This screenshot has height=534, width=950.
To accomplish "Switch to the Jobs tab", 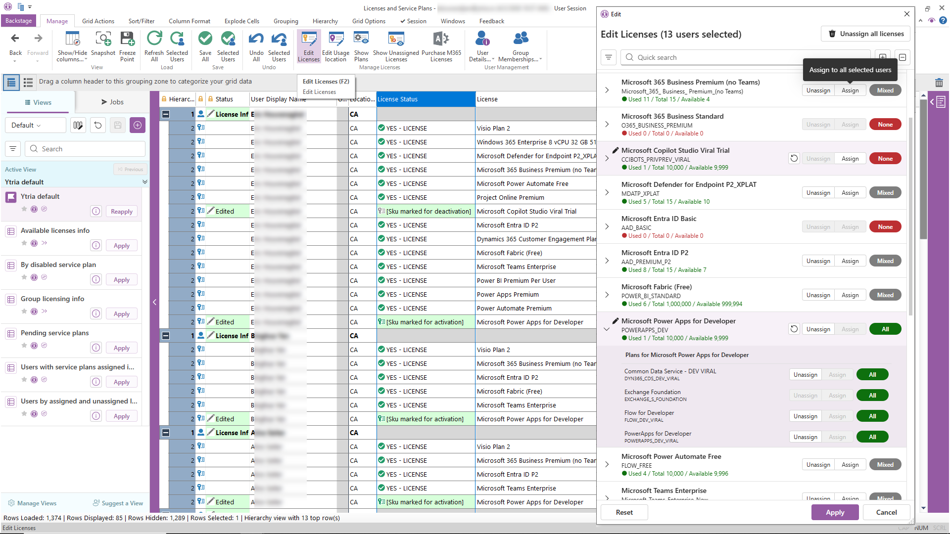I will 112,102.
